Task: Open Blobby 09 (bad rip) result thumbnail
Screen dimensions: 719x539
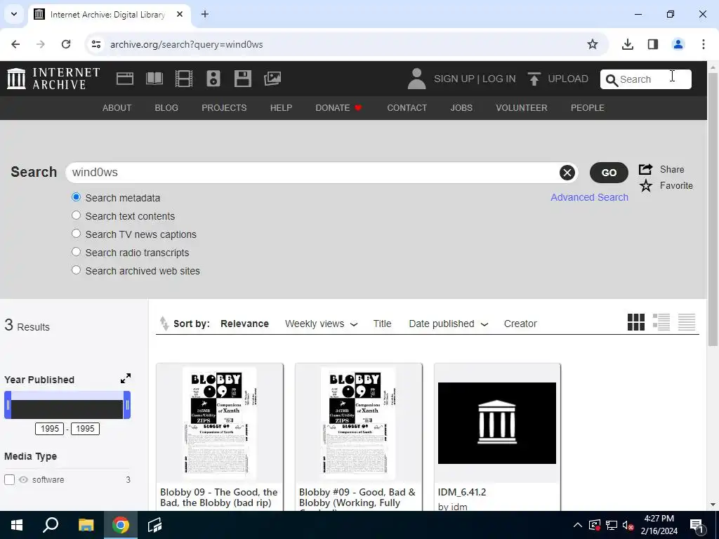Action: [220, 423]
